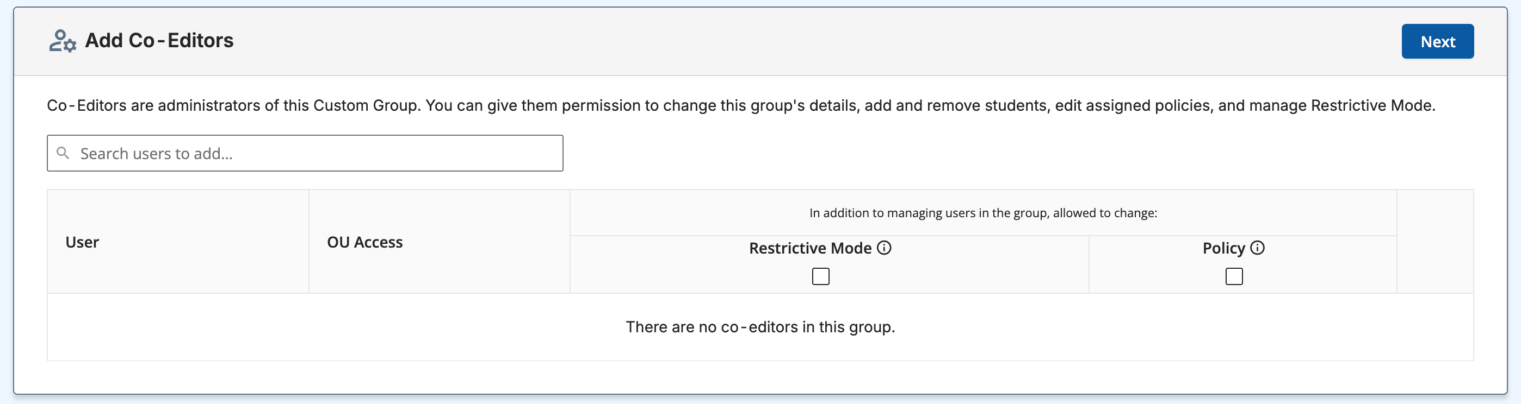Click the Co-Editors description paragraph
The width and height of the screenshot is (1521, 404).
coord(740,105)
